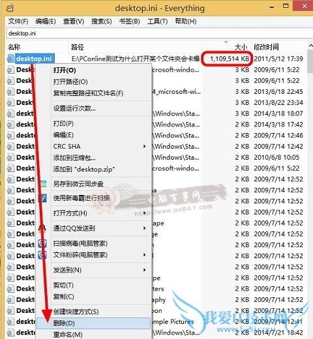Open the 搜索(S) menu
Screen dimensions: 313x339
coord(102,22)
